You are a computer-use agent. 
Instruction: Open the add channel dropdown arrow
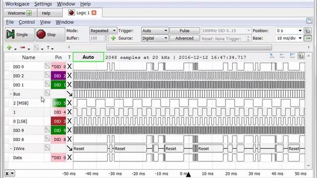pos(15,49)
